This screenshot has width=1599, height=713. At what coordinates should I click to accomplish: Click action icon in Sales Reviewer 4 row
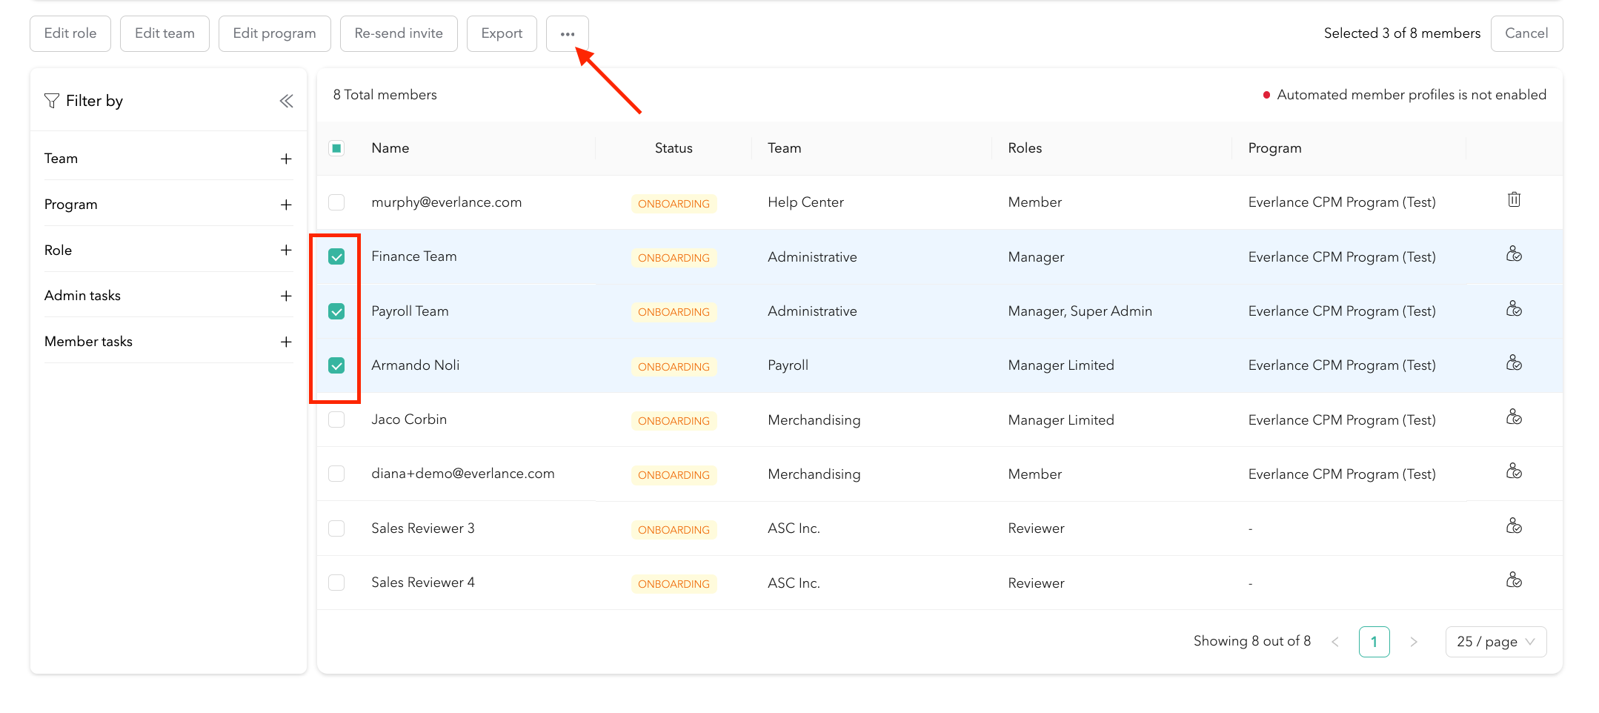tap(1514, 581)
